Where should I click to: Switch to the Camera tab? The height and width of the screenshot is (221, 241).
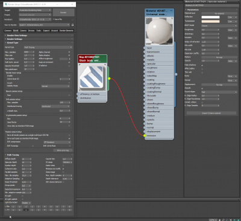pos(23,31)
